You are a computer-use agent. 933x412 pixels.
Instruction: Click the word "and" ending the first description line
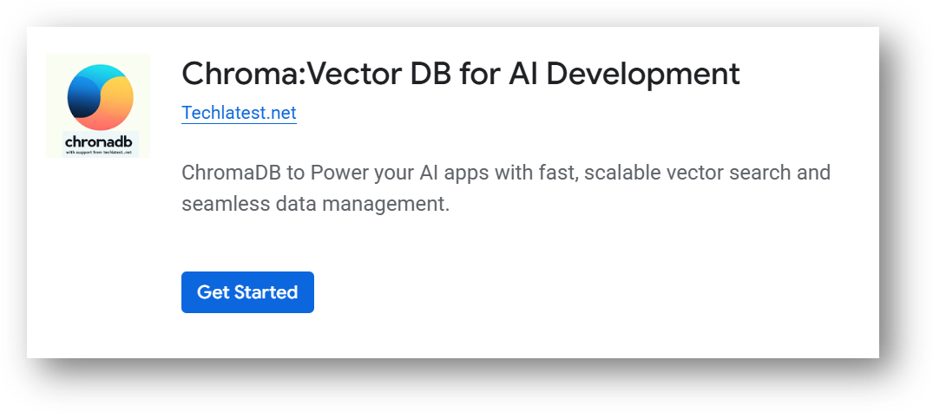(814, 173)
